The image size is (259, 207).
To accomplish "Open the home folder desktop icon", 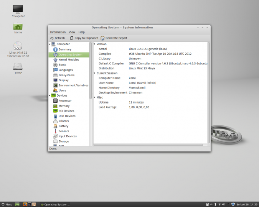I will (18, 28).
